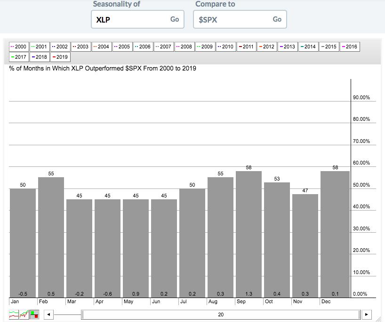The image size is (385, 322).
Task: Click the slider bar labeled 20
Action: 221,314
